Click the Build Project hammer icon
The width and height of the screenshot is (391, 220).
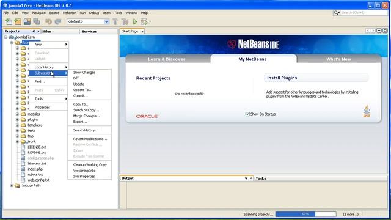[115, 22]
